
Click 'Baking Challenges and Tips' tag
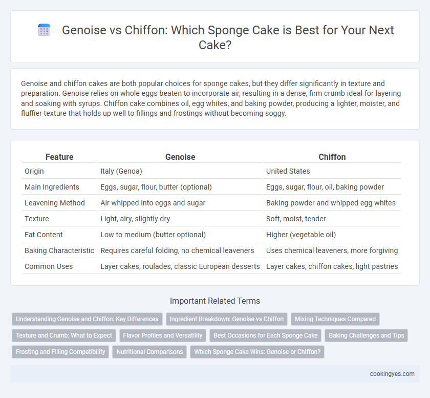pos(367,336)
